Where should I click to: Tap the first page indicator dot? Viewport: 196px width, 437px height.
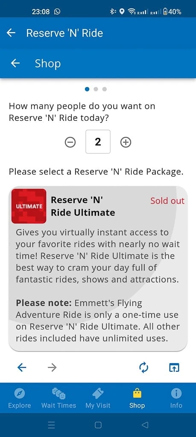87,89
